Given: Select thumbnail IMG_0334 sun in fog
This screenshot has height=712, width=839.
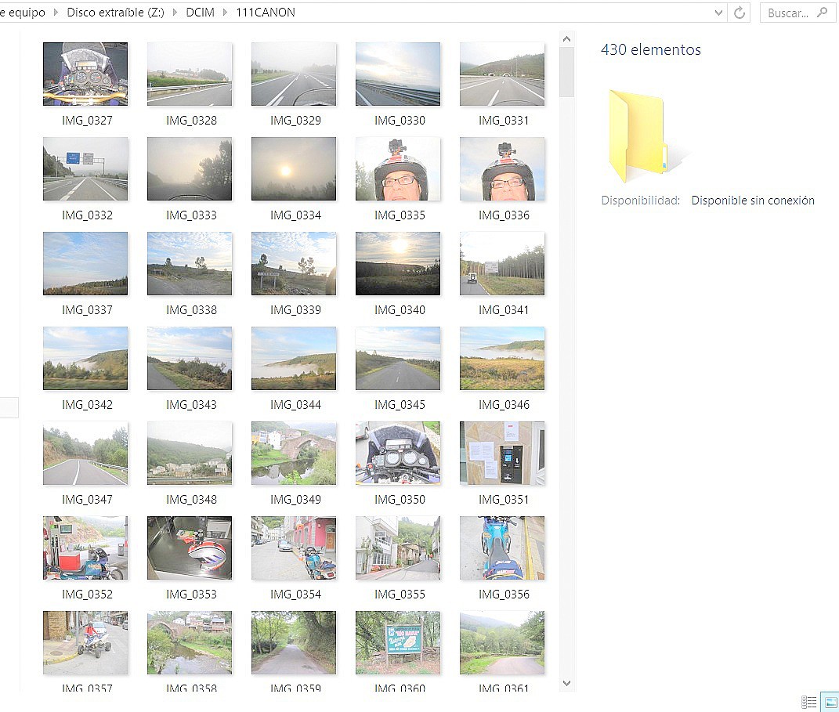Looking at the screenshot, I should tap(294, 168).
